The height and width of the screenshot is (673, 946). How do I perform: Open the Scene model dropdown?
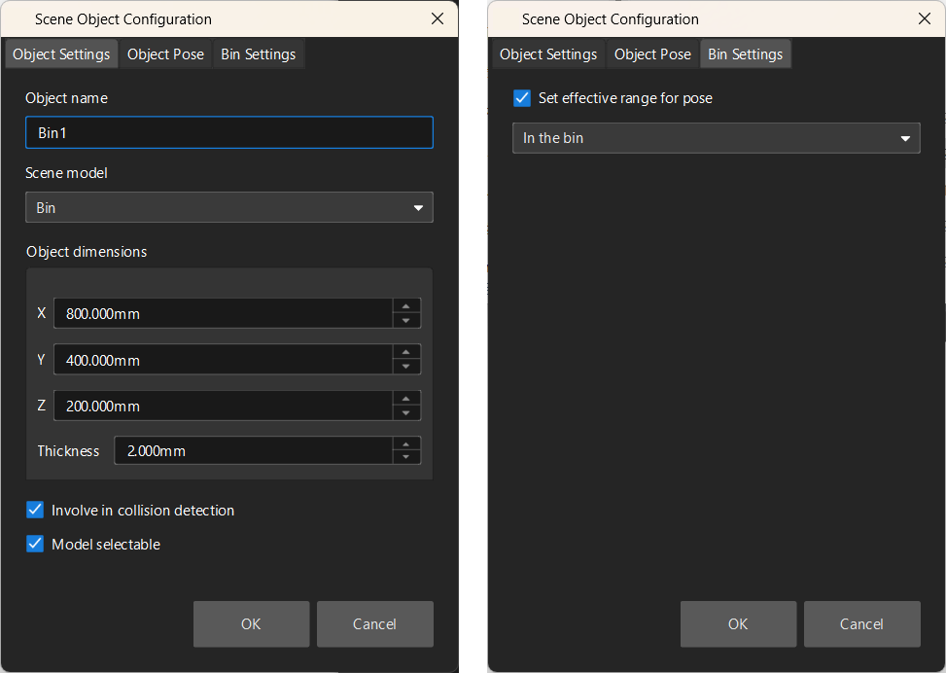(x=228, y=208)
